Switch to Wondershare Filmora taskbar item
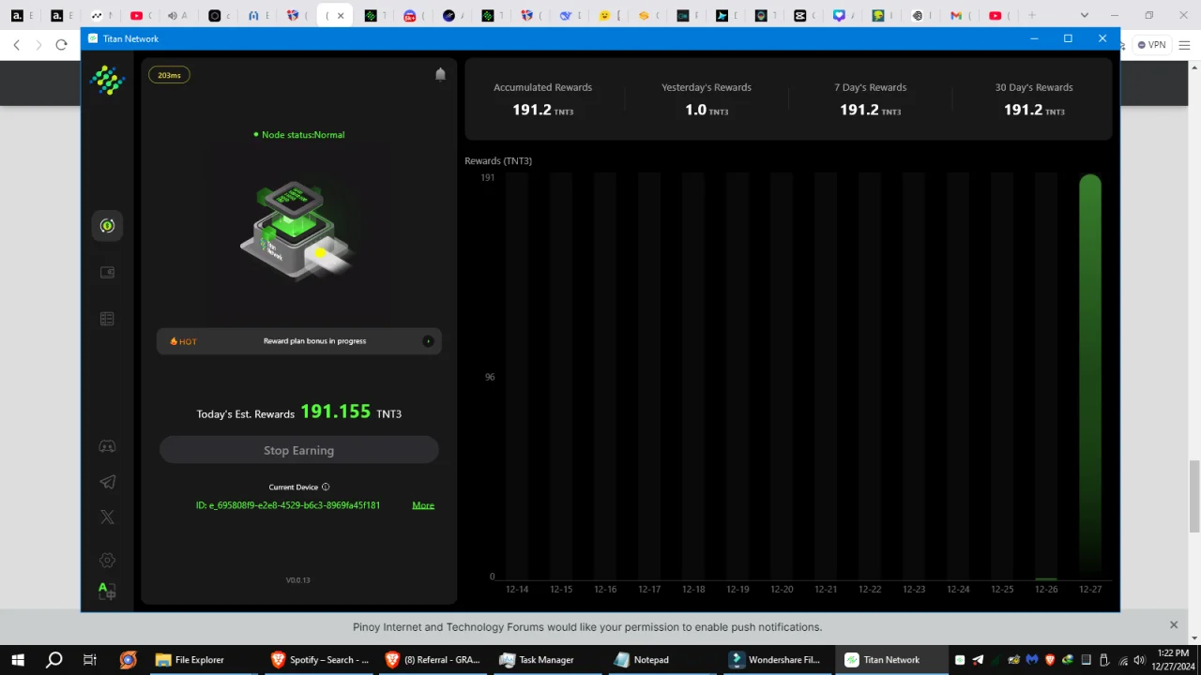The width and height of the screenshot is (1201, 675). 776,660
